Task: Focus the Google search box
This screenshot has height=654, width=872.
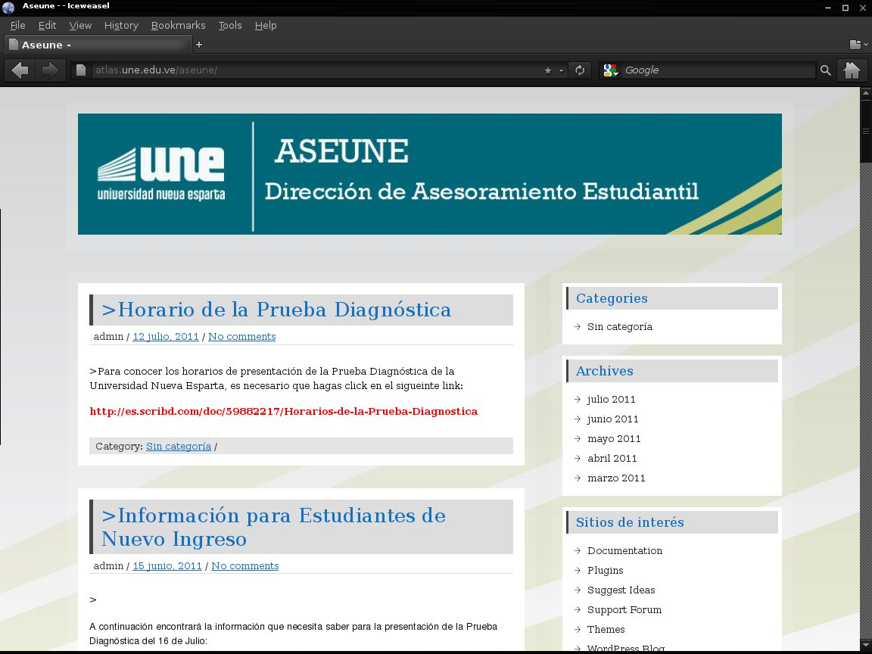Action: point(718,70)
